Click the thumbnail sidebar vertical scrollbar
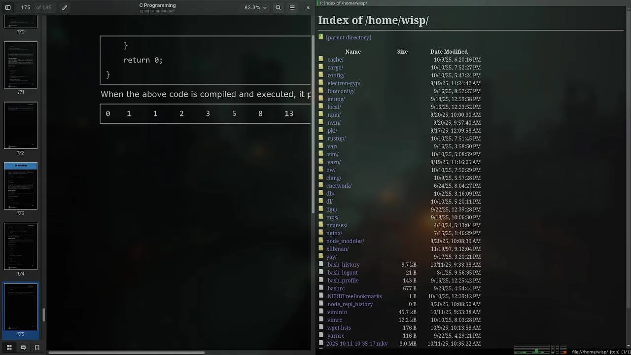 point(44,315)
